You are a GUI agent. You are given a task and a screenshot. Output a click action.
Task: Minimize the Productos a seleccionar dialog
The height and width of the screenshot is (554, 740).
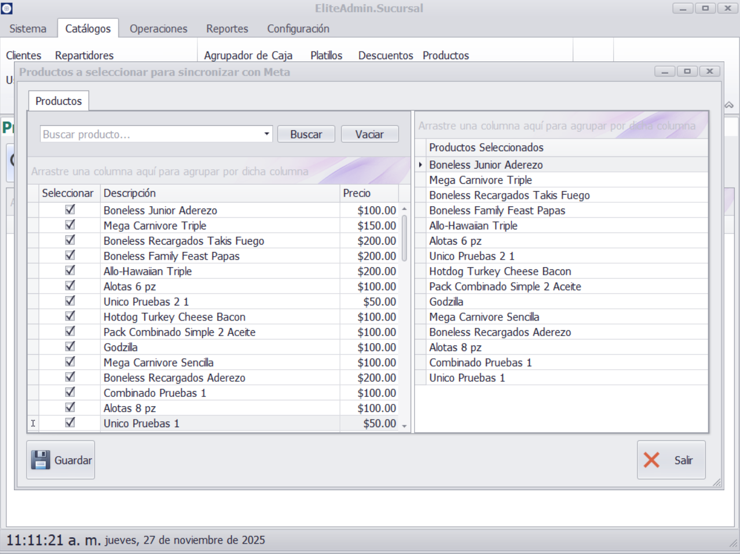(665, 71)
